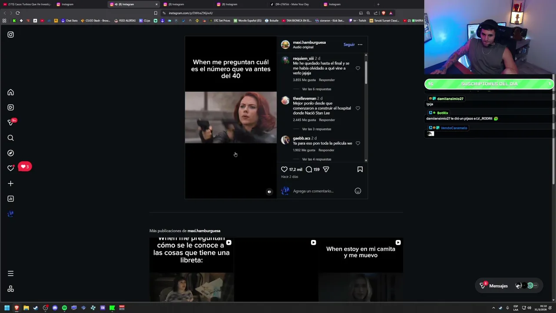The width and height of the screenshot is (556, 313).
Task: Reply to the theelleveman comment
Action: (327, 120)
